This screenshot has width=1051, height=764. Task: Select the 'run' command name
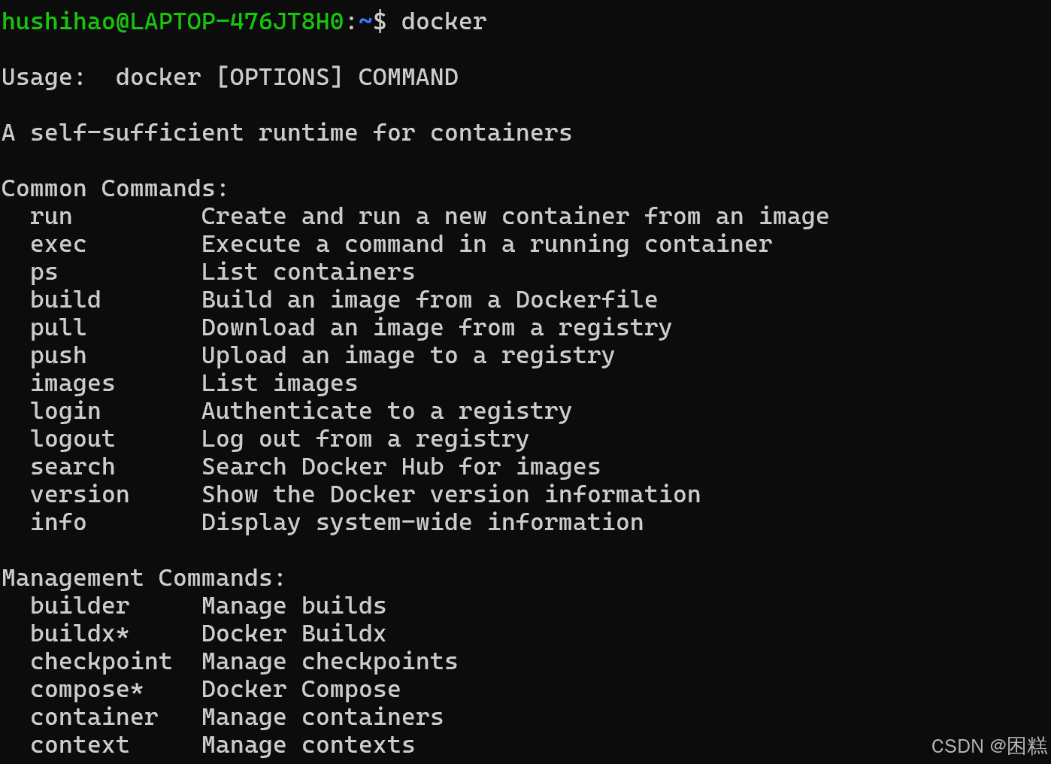[51, 217]
